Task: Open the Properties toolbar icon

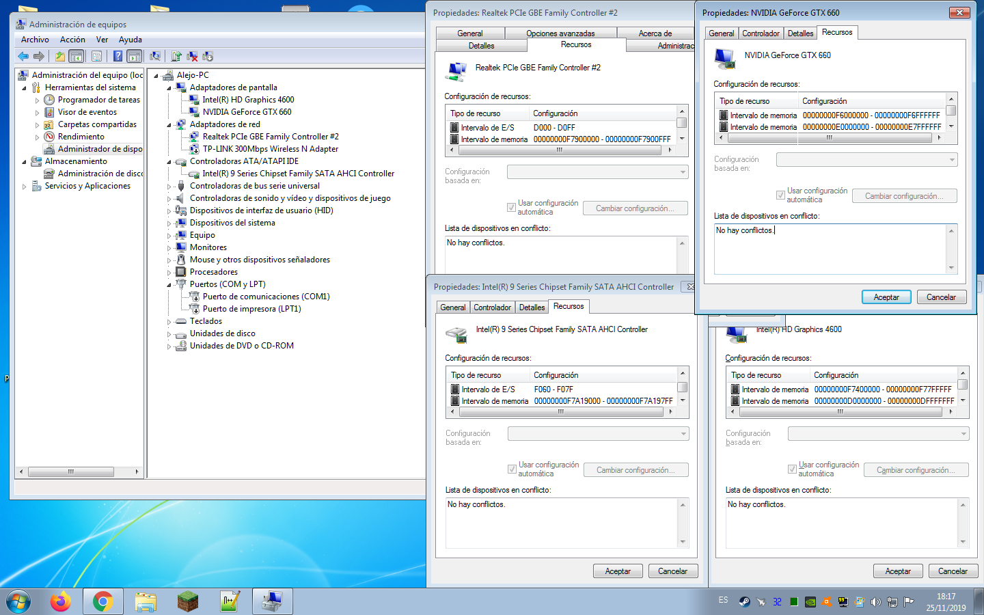Action: (96, 56)
